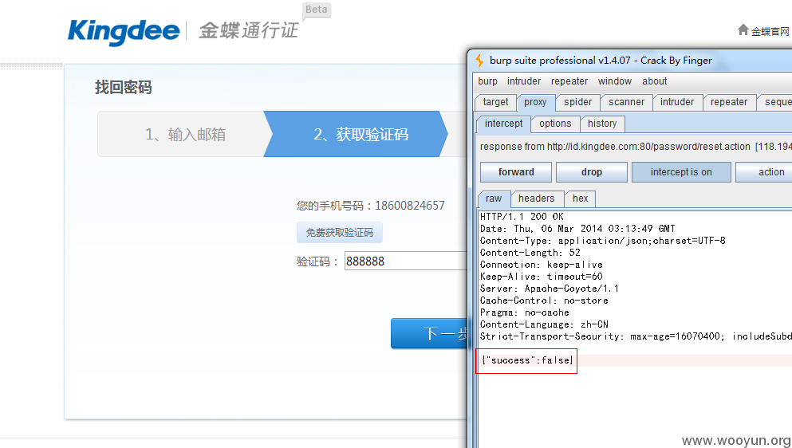Open the 金蝶官网 link
Screen dimensions: 792x448
pyautogui.click(x=770, y=32)
